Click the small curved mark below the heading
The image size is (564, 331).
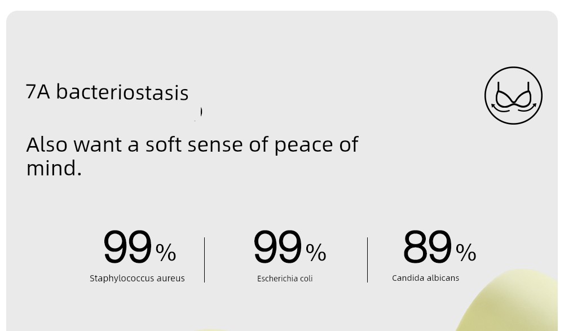click(199, 113)
